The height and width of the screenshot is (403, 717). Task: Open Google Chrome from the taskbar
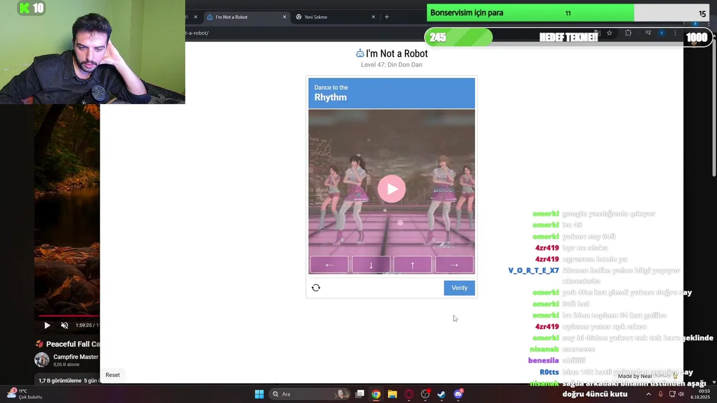376,394
